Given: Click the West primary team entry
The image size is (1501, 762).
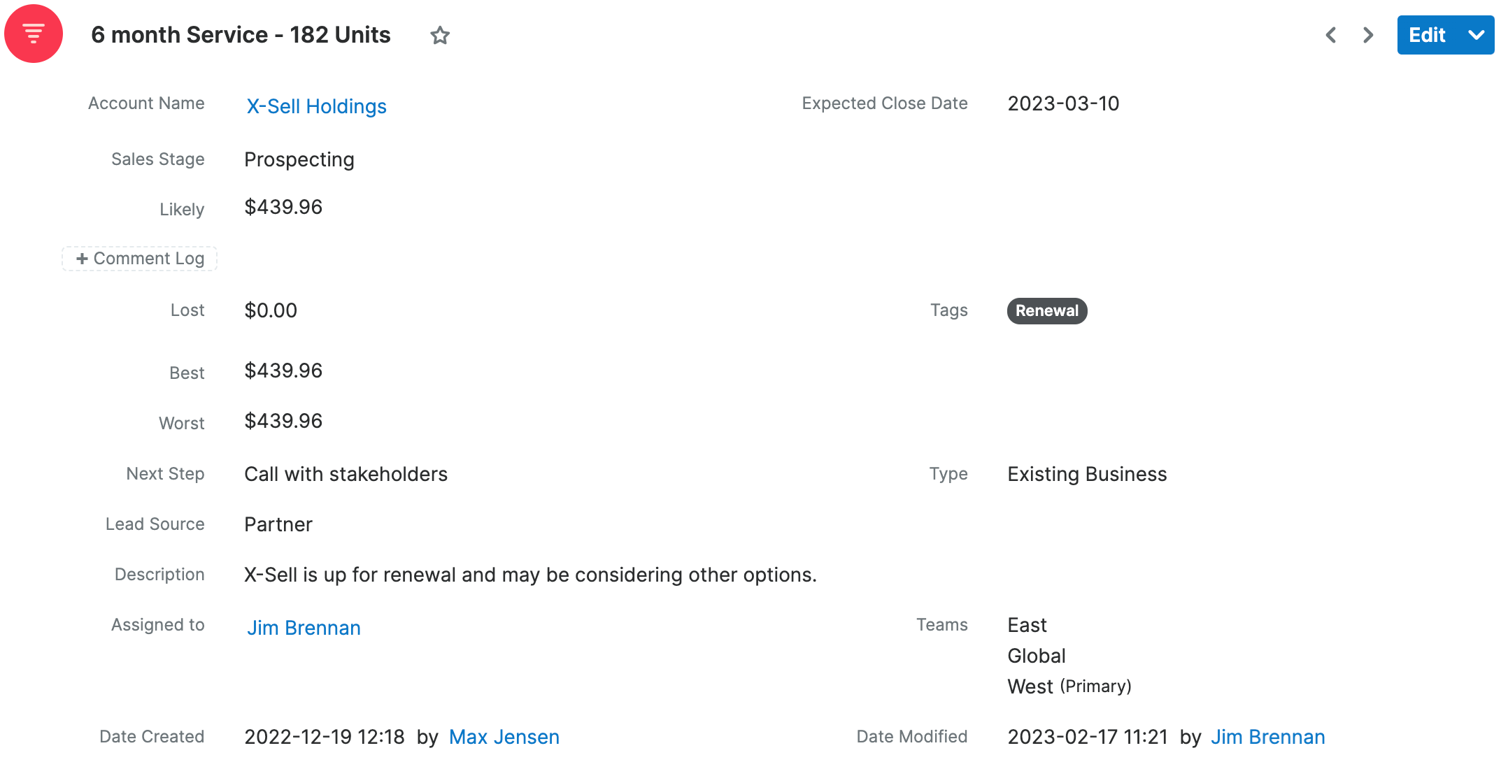Looking at the screenshot, I should pos(1030,686).
